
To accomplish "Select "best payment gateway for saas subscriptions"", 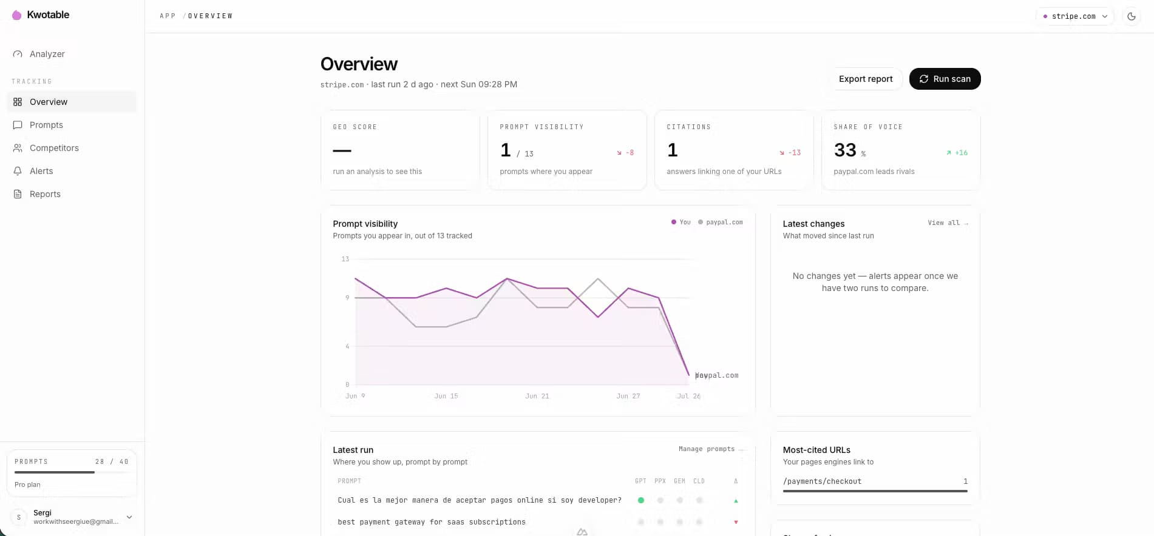I will tap(432, 522).
